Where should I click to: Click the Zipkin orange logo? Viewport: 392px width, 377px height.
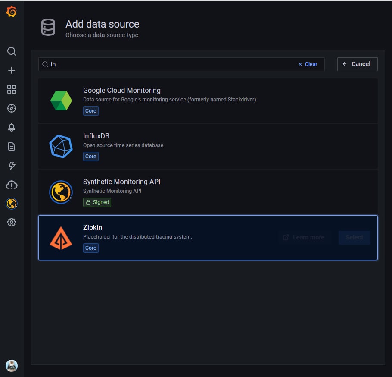click(61, 238)
